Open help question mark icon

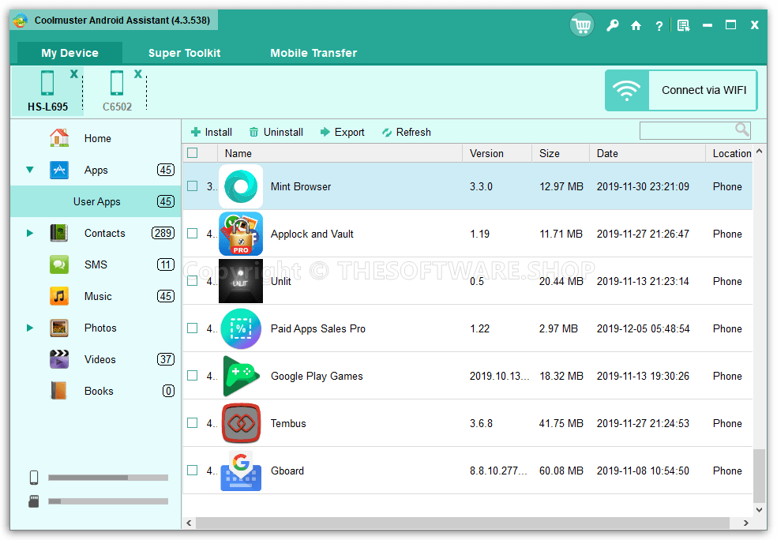coord(659,26)
